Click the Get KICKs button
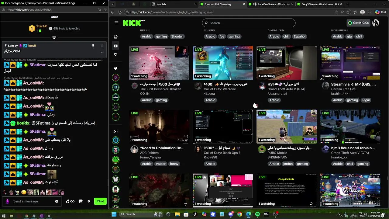The image size is (389, 219). 359,23
